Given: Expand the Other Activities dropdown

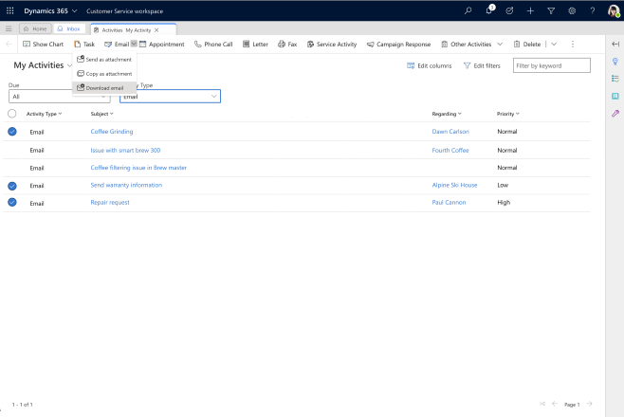Looking at the screenshot, I should (x=500, y=45).
